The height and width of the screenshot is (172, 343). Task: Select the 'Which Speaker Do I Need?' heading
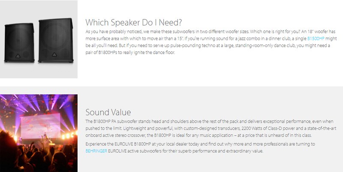(x=134, y=23)
